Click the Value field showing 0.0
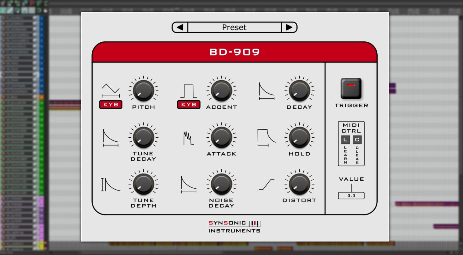463x255 pixels. tap(351, 196)
